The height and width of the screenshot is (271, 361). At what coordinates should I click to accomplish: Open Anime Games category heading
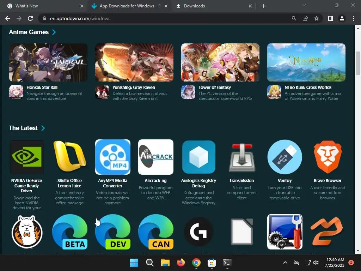[x=29, y=32]
